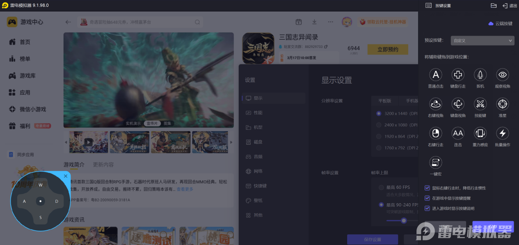The image size is (519, 245).
Task: Open 同步应用 sync apps entry
Action: [22, 154]
